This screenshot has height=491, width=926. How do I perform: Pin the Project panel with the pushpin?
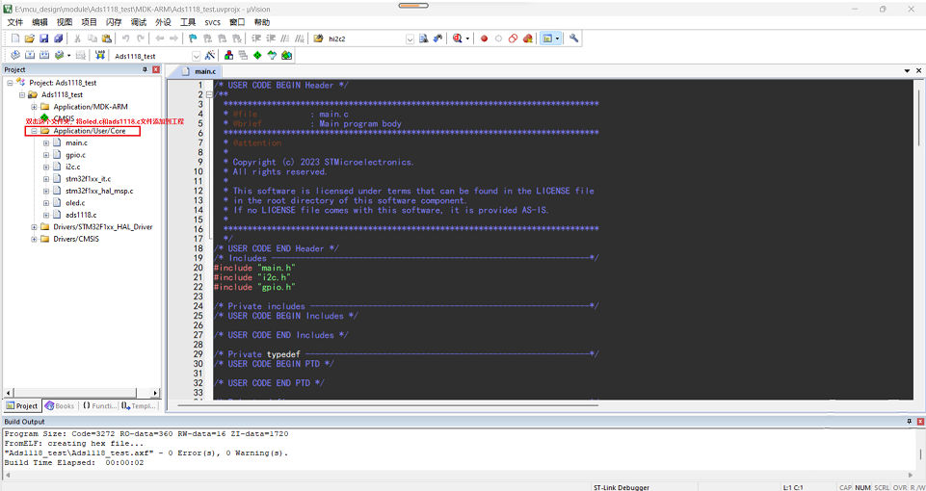coord(145,69)
